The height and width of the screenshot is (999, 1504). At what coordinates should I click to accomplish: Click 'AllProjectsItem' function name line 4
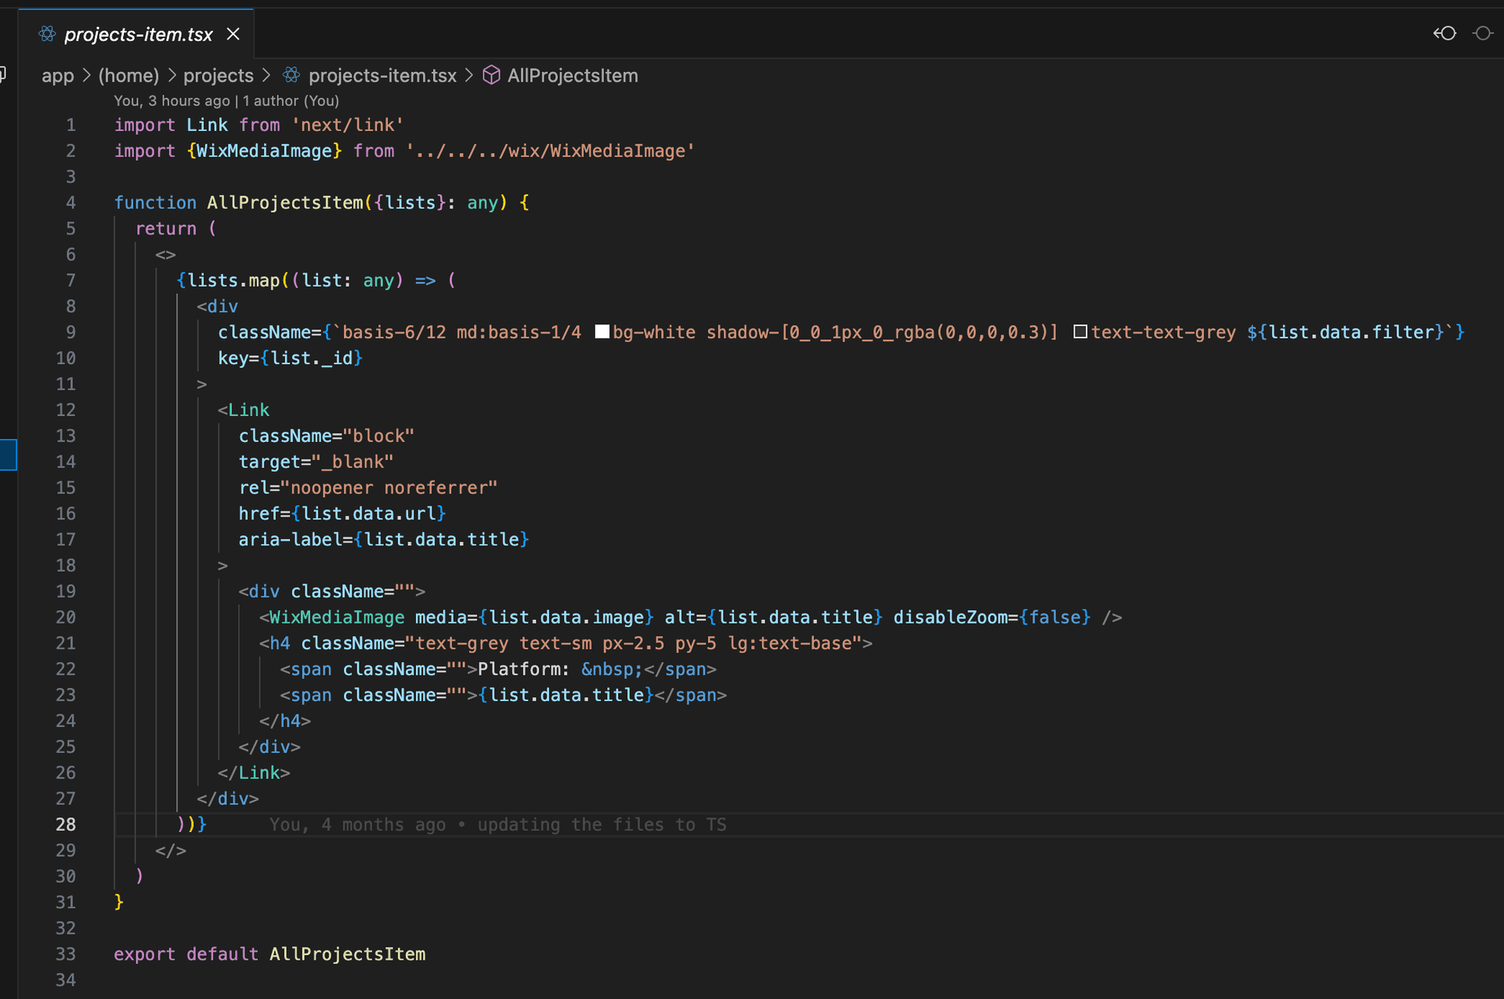point(285,202)
